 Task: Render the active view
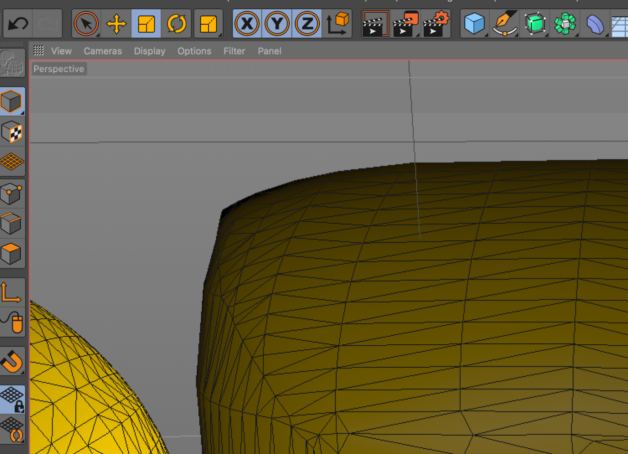(375, 24)
